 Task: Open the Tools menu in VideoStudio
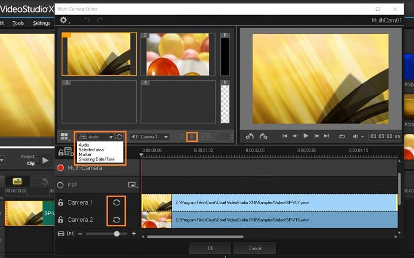[x=18, y=23]
